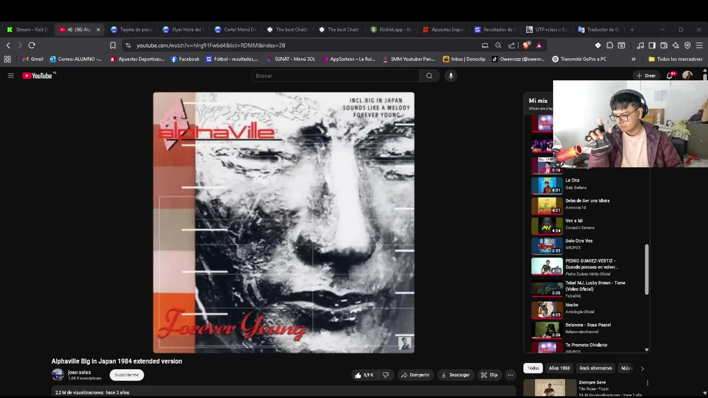Click the share icon in the address bar
Screen dimensions: 708x398
[512, 45]
